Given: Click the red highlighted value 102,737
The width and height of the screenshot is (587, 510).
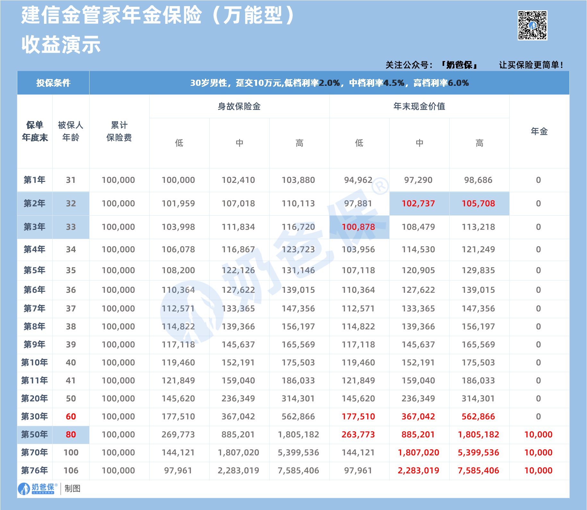Looking at the screenshot, I should coord(418,203).
